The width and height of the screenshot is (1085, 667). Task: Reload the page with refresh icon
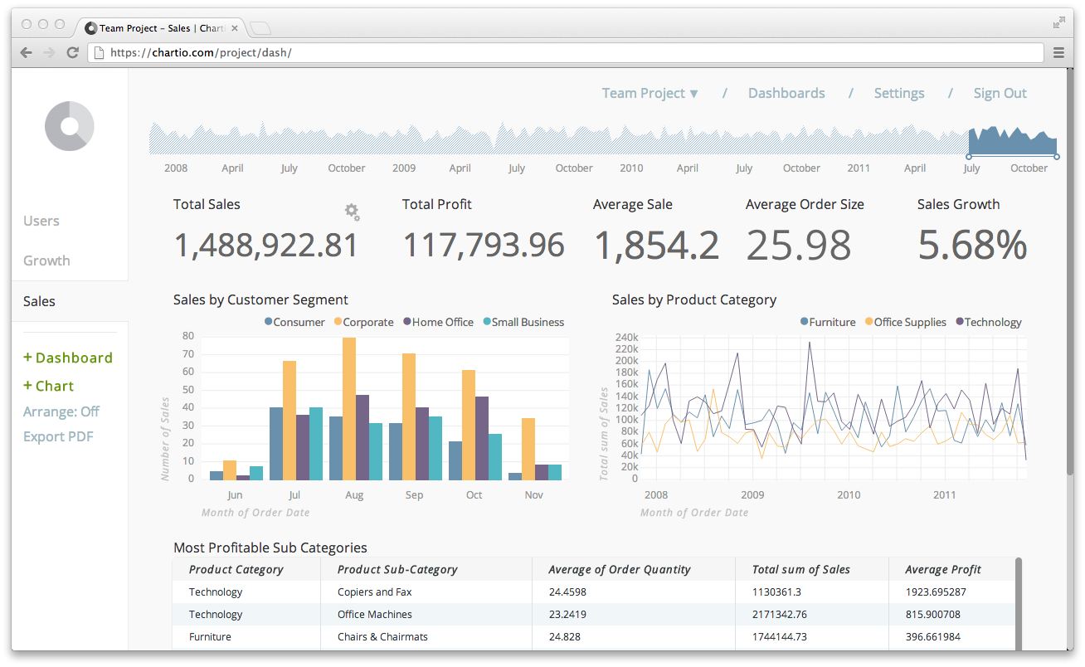tap(73, 52)
